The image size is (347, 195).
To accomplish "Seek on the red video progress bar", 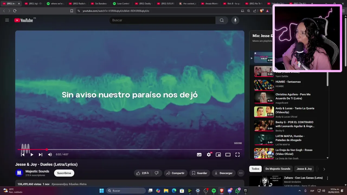I will click(x=130, y=149).
